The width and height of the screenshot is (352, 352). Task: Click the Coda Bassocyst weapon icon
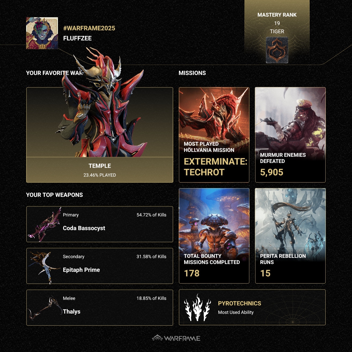point(45,224)
